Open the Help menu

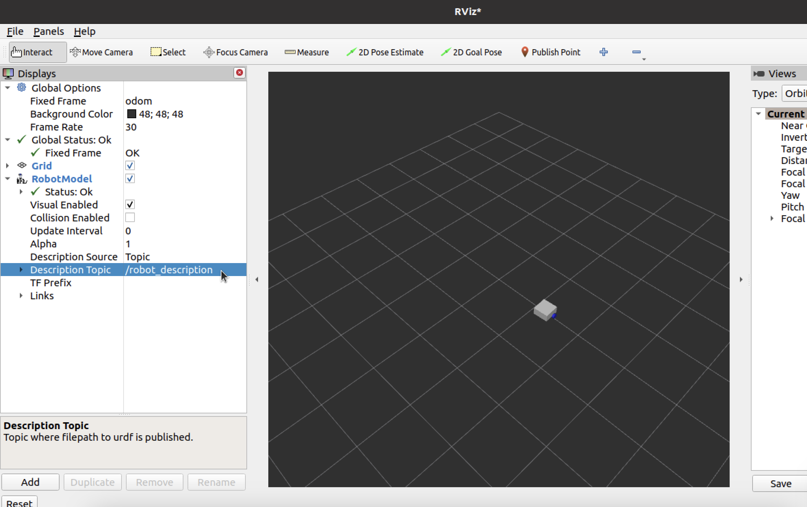85,31
